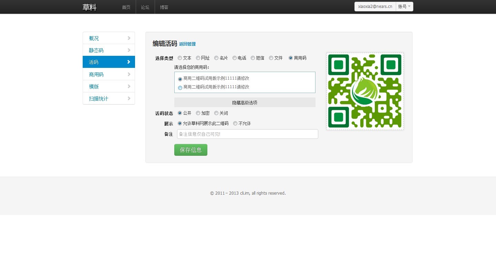Select the 活码 sidebar item

[109, 62]
